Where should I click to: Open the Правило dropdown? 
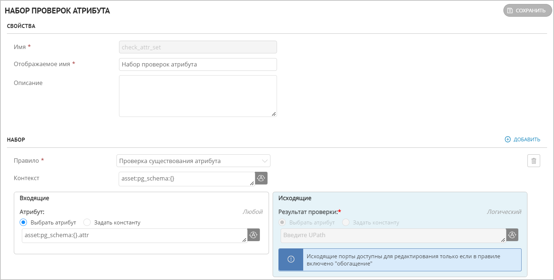(193, 161)
